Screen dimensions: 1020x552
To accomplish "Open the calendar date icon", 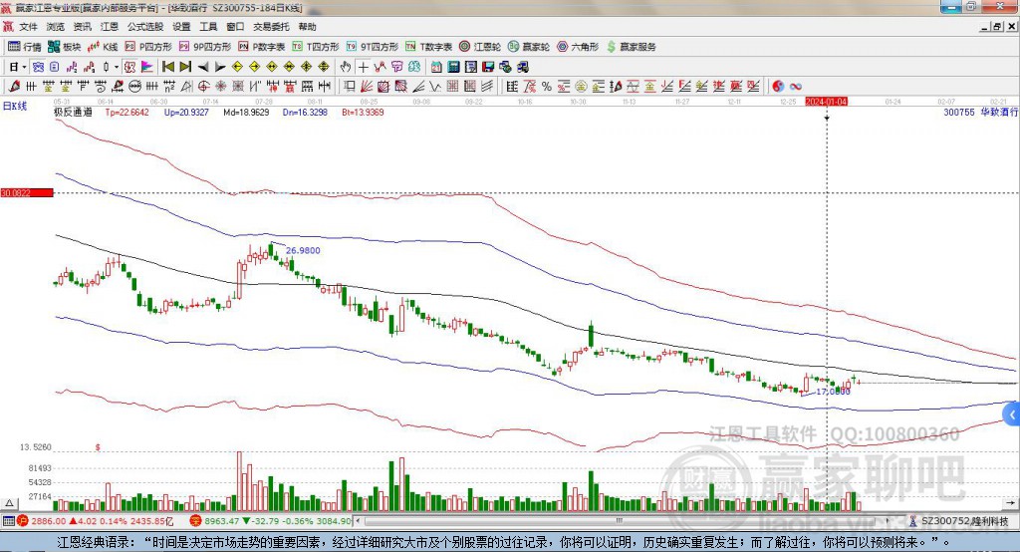I will point(436,67).
